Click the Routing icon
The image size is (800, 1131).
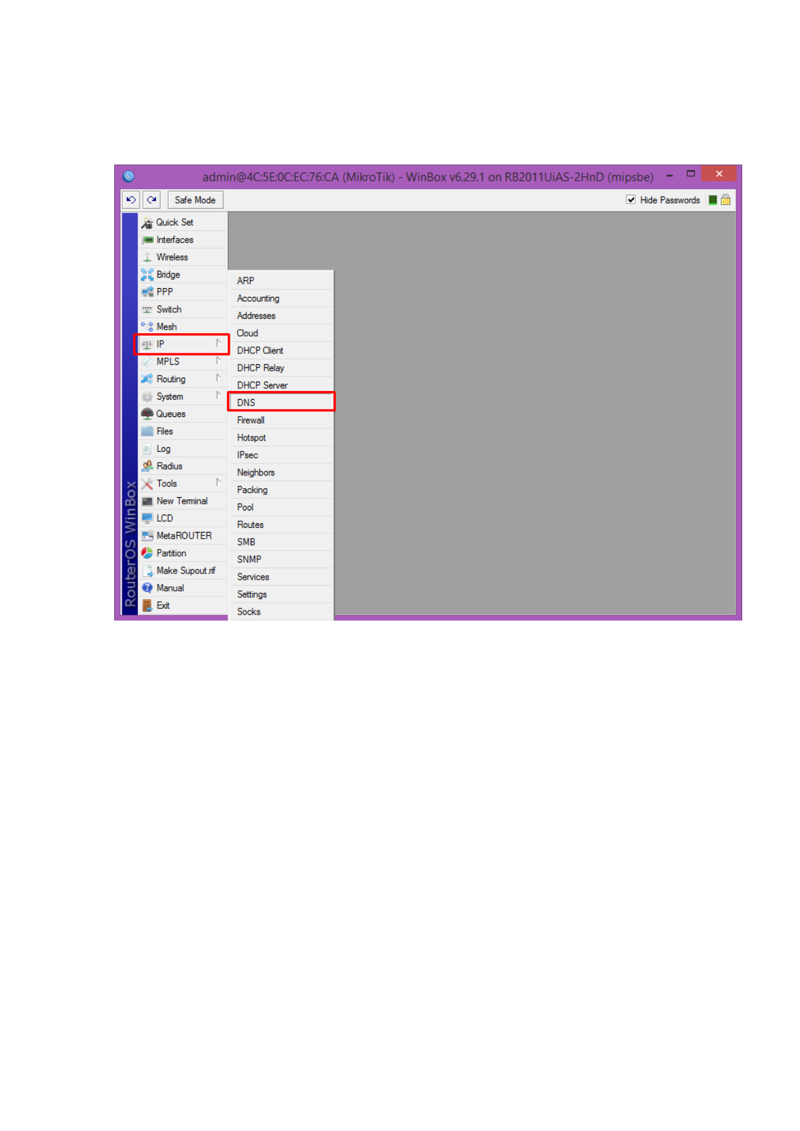click(147, 379)
